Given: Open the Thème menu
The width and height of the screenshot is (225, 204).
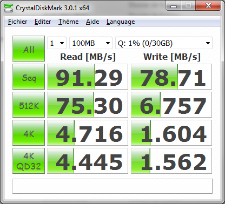Looking at the screenshot, I should tap(68, 22).
